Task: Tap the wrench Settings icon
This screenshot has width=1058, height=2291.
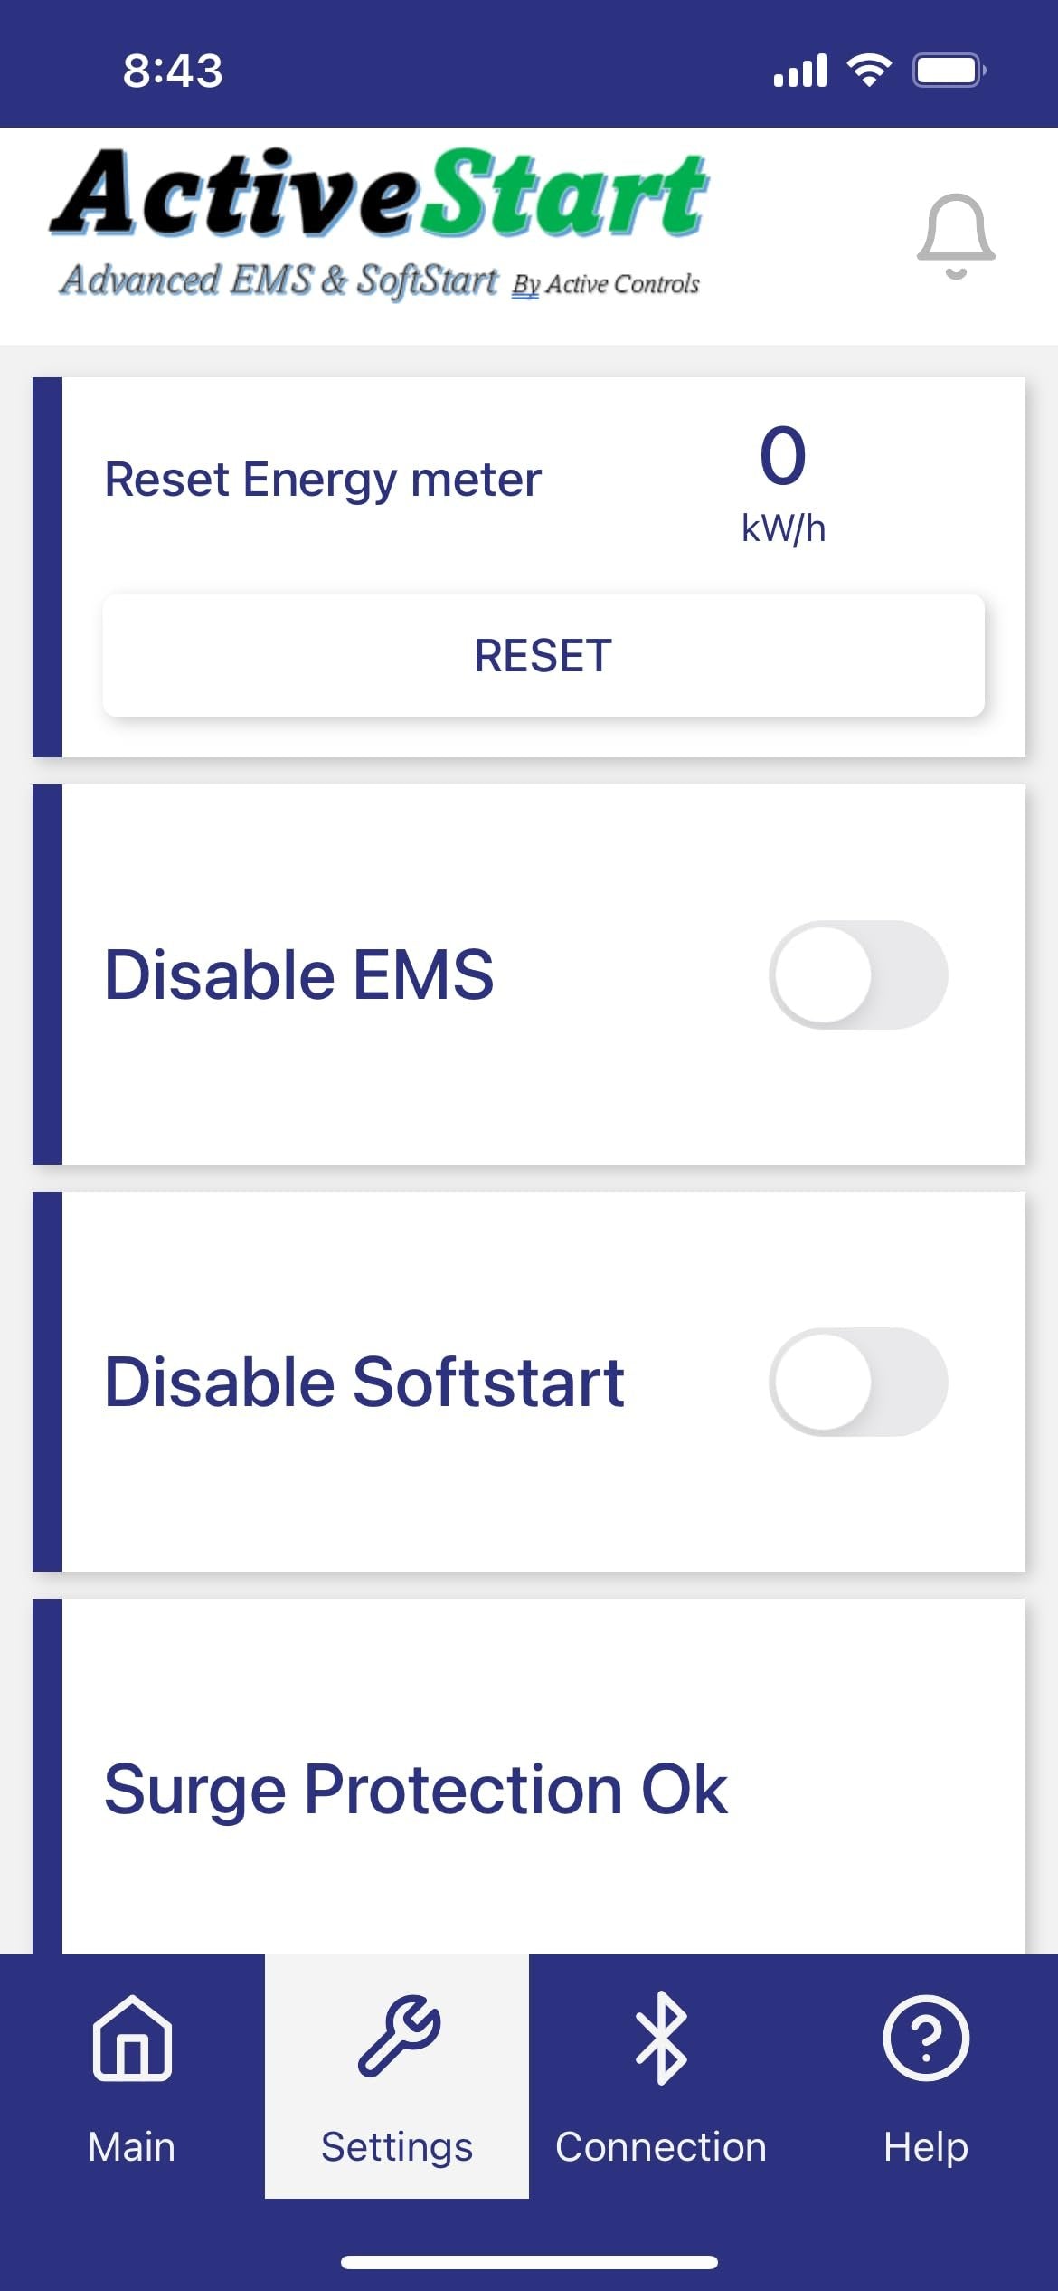Action: click(x=398, y=2036)
